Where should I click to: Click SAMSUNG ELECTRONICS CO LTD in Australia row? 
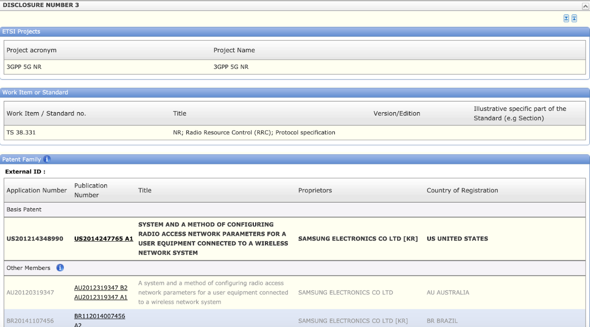346,292
